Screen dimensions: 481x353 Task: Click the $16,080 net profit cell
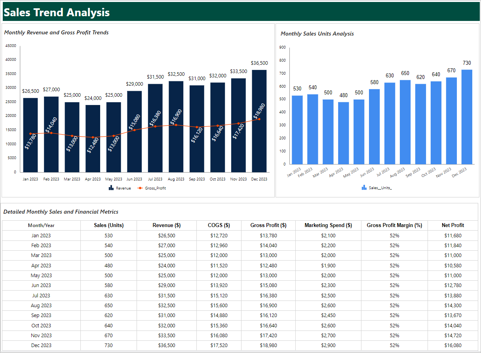coord(453,345)
